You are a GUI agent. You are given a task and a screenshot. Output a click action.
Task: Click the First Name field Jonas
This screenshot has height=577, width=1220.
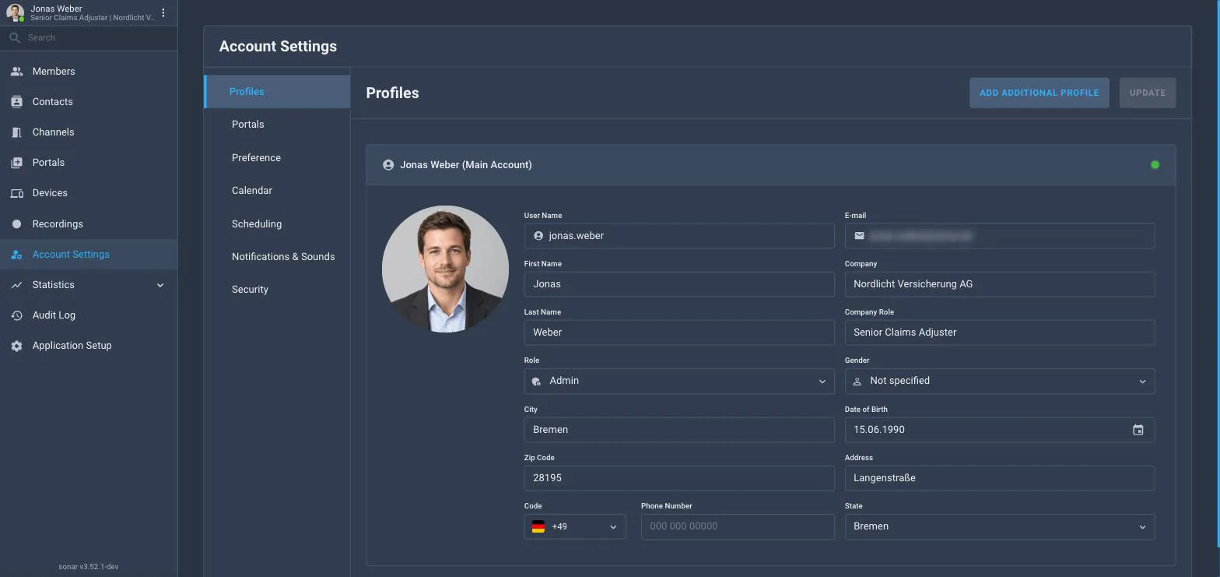679,284
